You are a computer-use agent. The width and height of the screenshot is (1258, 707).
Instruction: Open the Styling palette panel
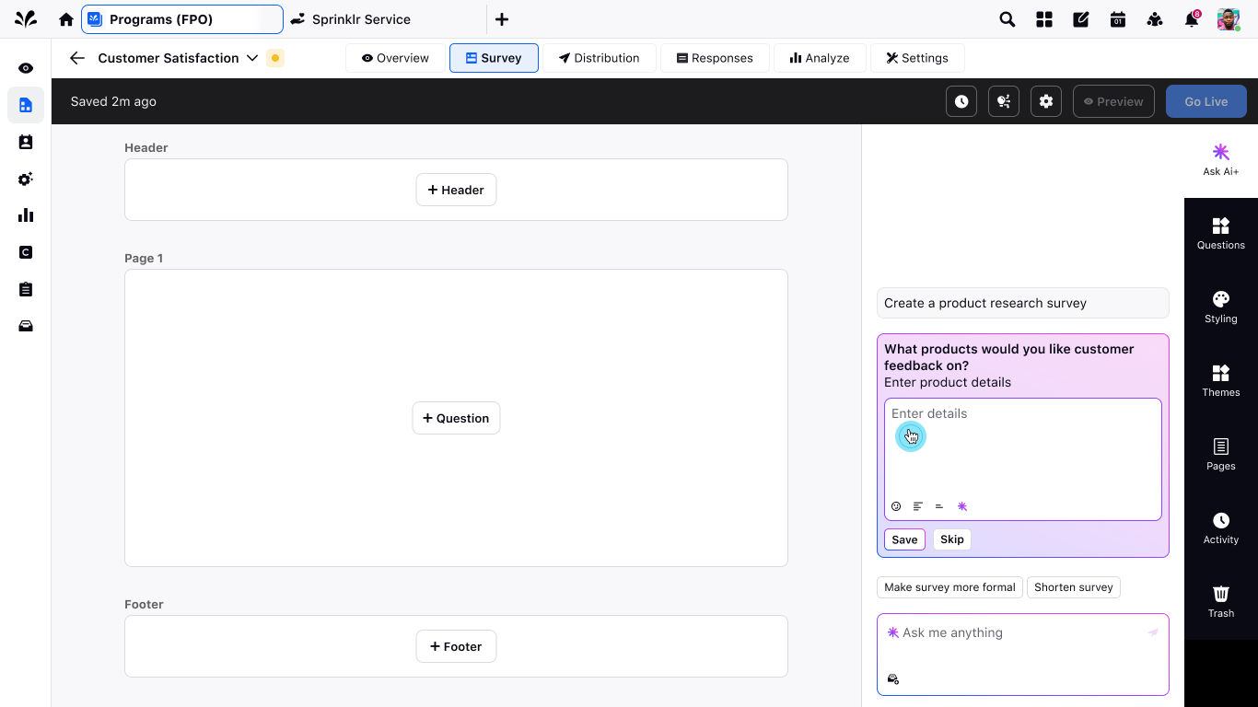(1220, 307)
